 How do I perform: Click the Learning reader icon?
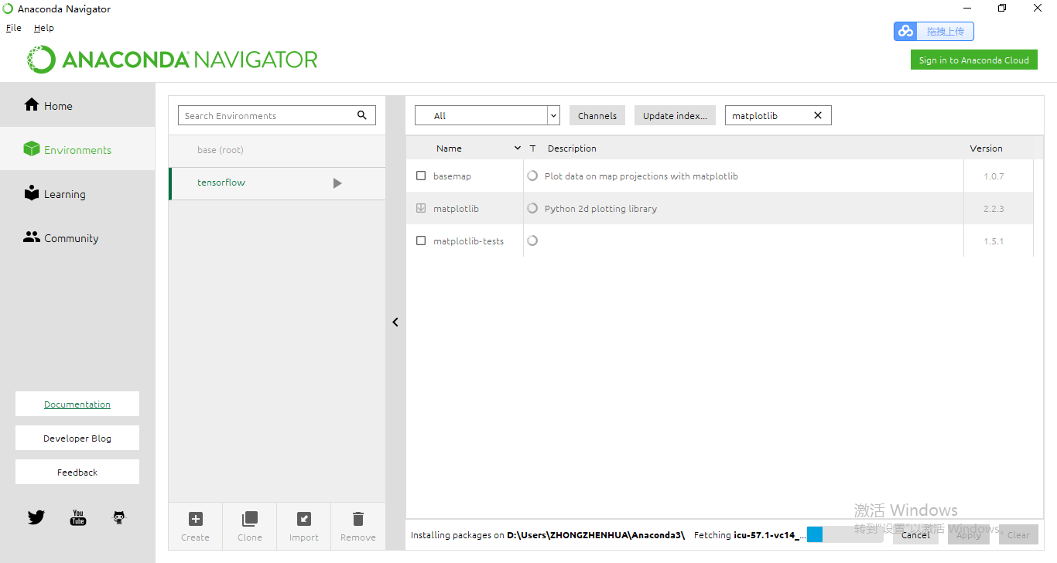coord(32,193)
